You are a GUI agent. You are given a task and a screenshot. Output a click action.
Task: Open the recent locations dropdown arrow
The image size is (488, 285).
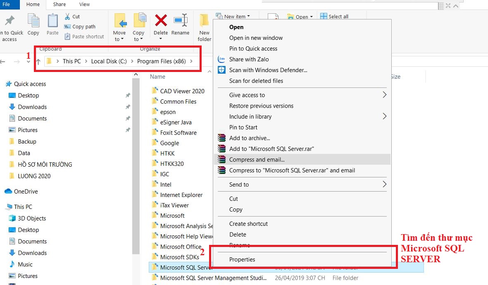[x=29, y=62]
